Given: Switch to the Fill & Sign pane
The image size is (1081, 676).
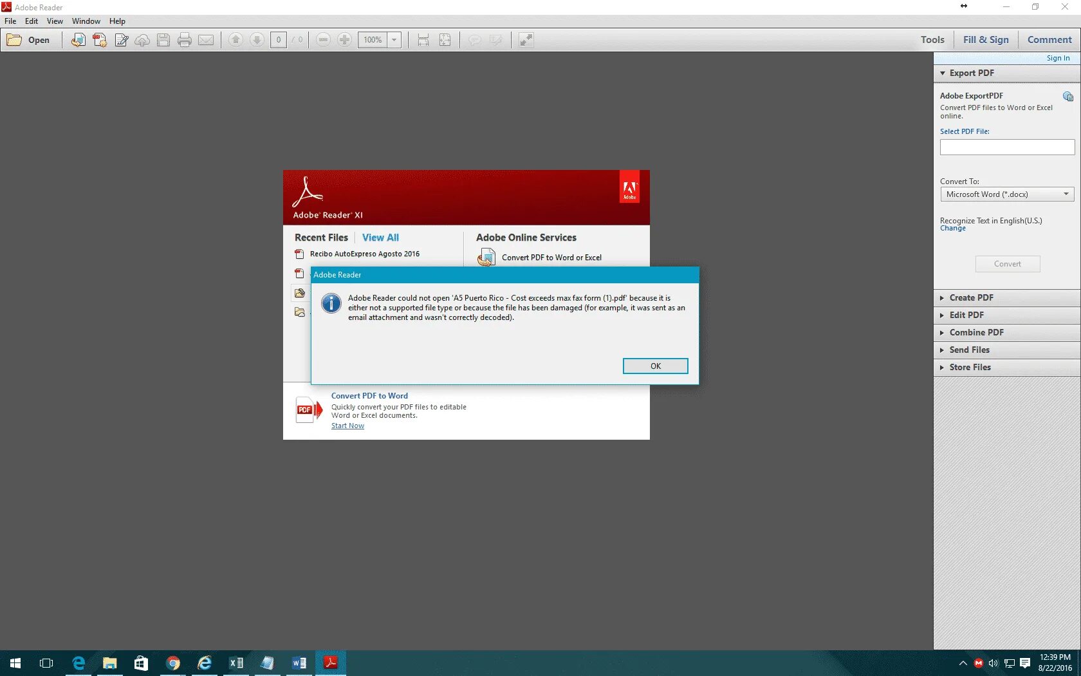Looking at the screenshot, I should [986, 40].
